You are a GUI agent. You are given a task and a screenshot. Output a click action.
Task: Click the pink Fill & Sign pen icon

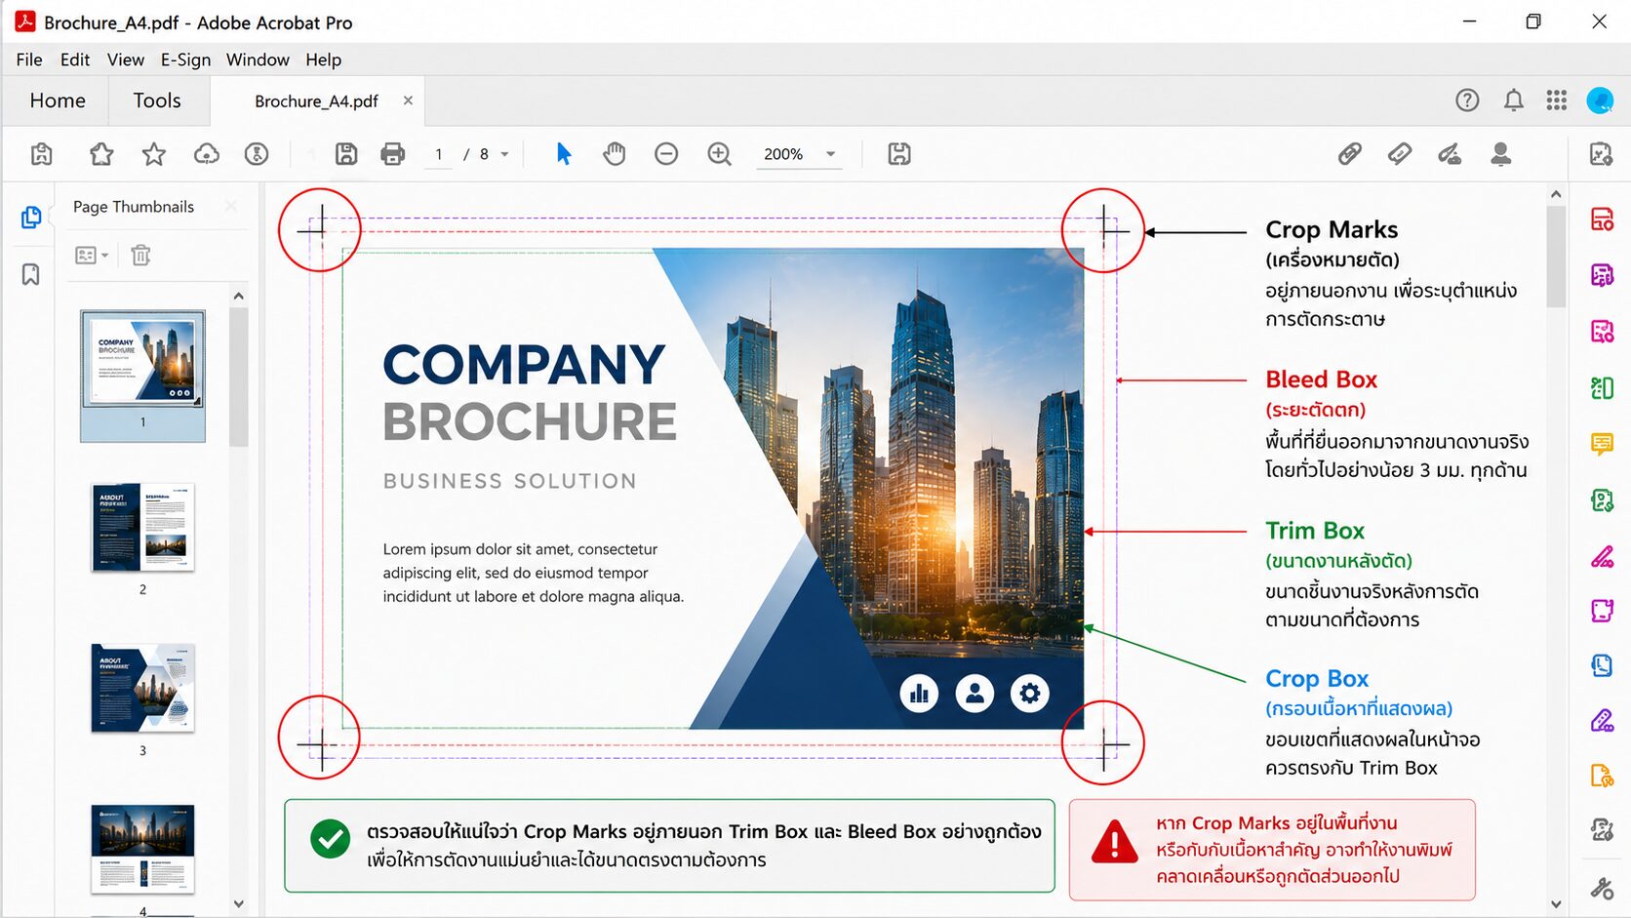[1602, 557]
